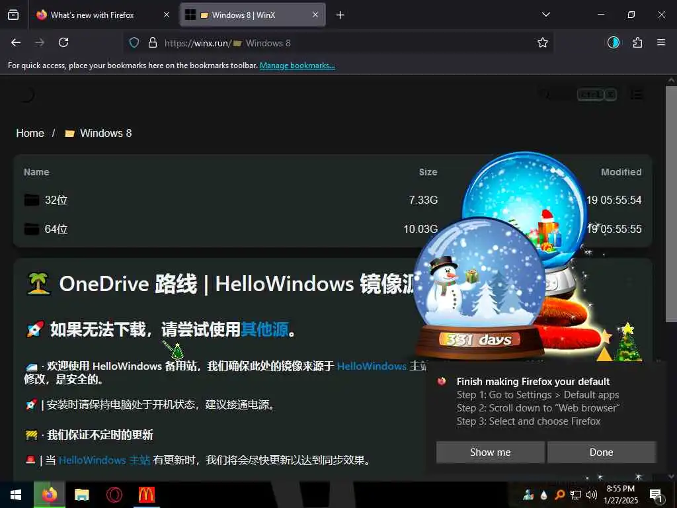The image size is (677, 508).
Task: Open a new tab with plus button
Action: coord(340,15)
